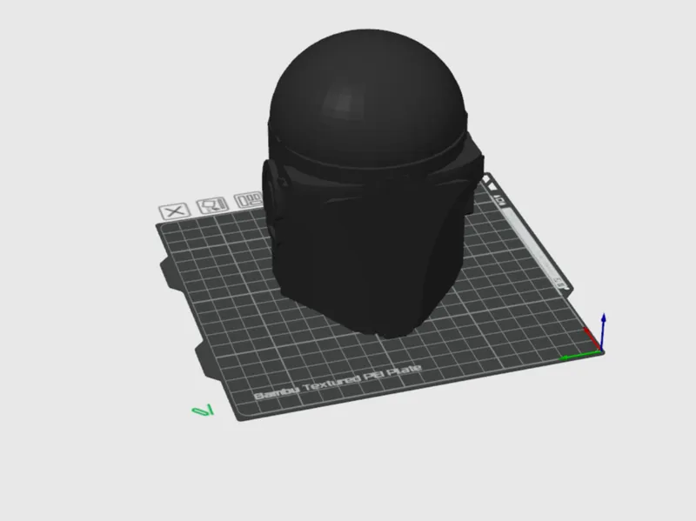
Task: Click the blue Z axis arrow
Action: (x=603, y=331)
